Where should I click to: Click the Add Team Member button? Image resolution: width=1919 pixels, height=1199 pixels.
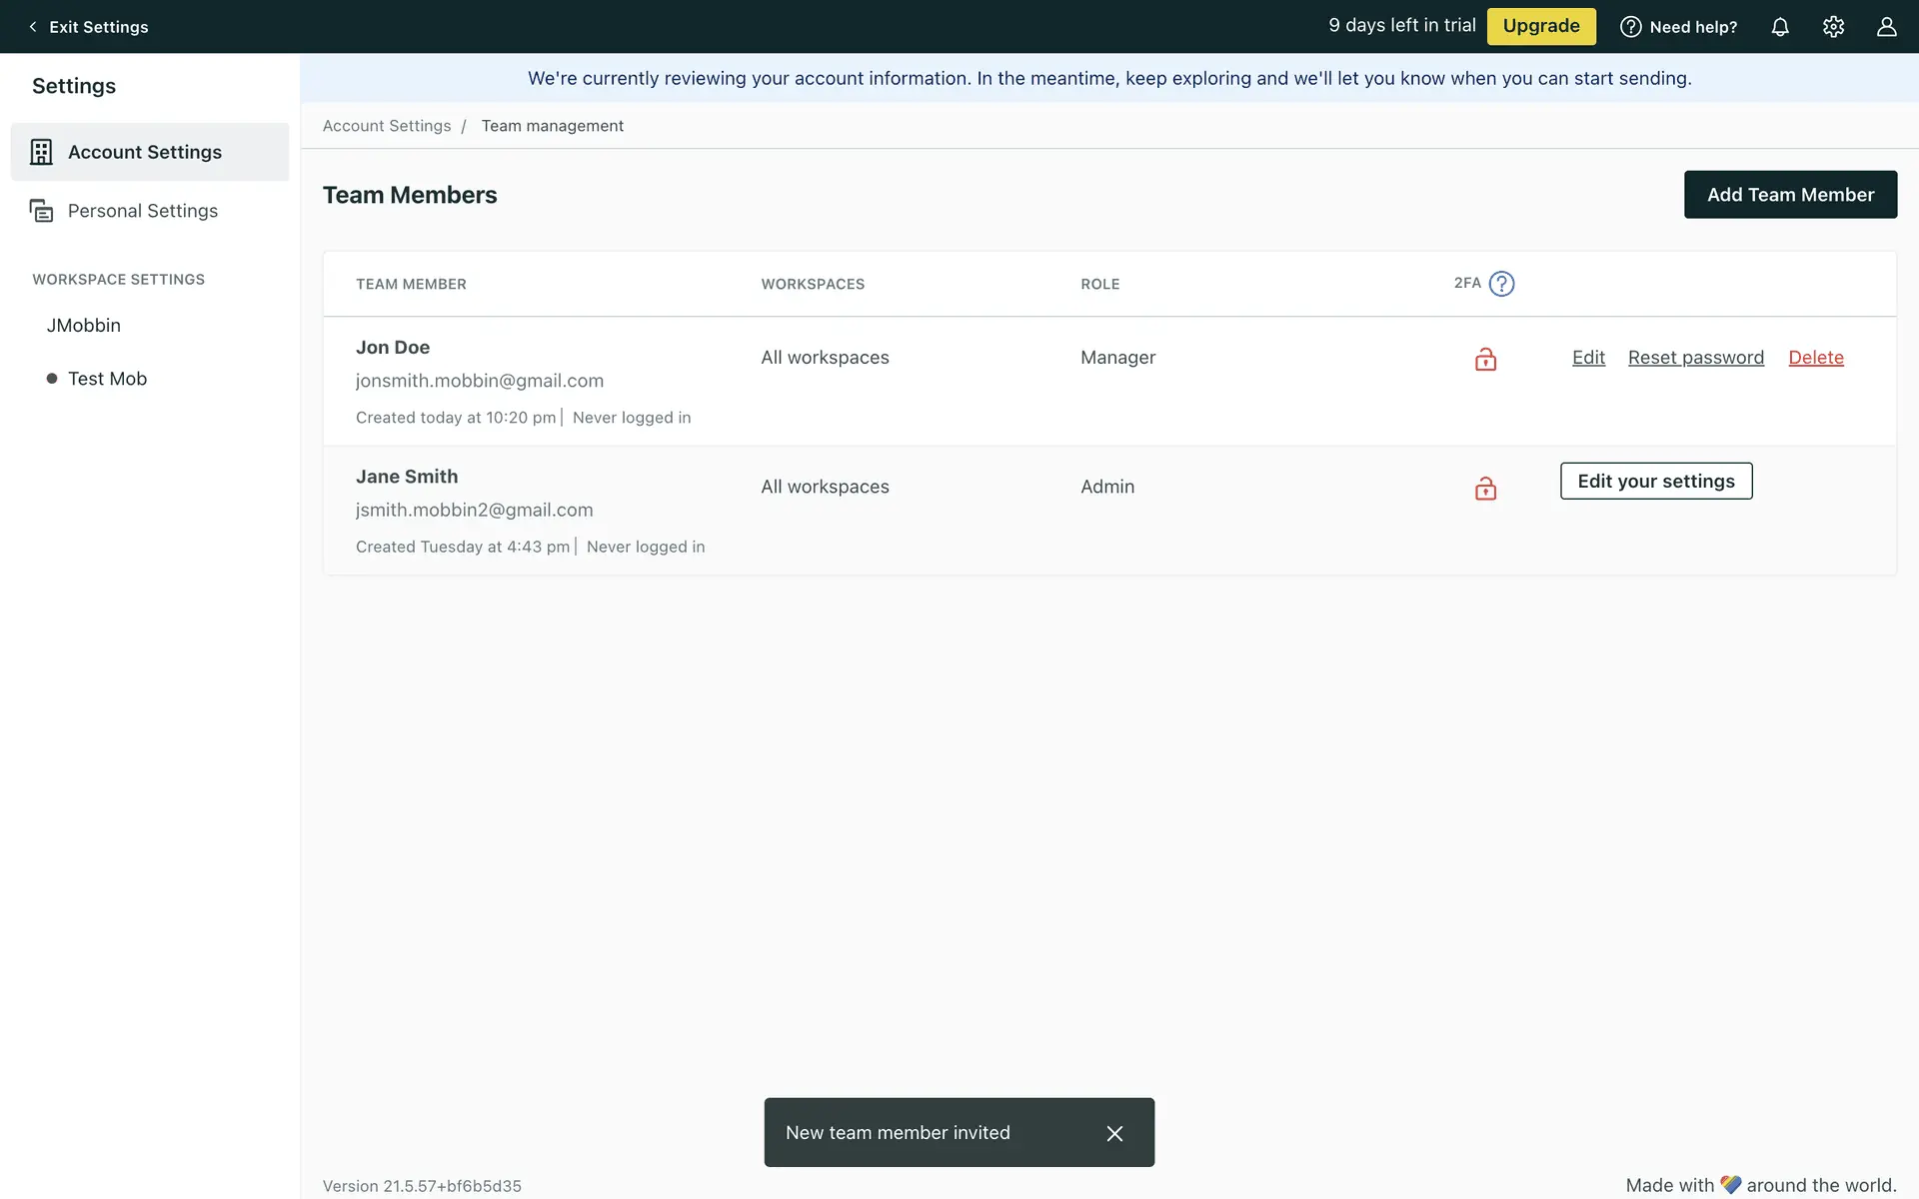click(1789, 195)
